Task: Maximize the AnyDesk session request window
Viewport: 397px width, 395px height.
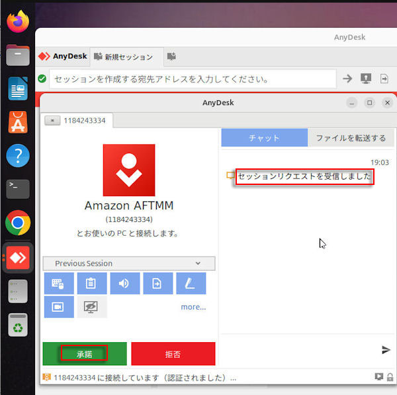Action: tap(370, 103)
